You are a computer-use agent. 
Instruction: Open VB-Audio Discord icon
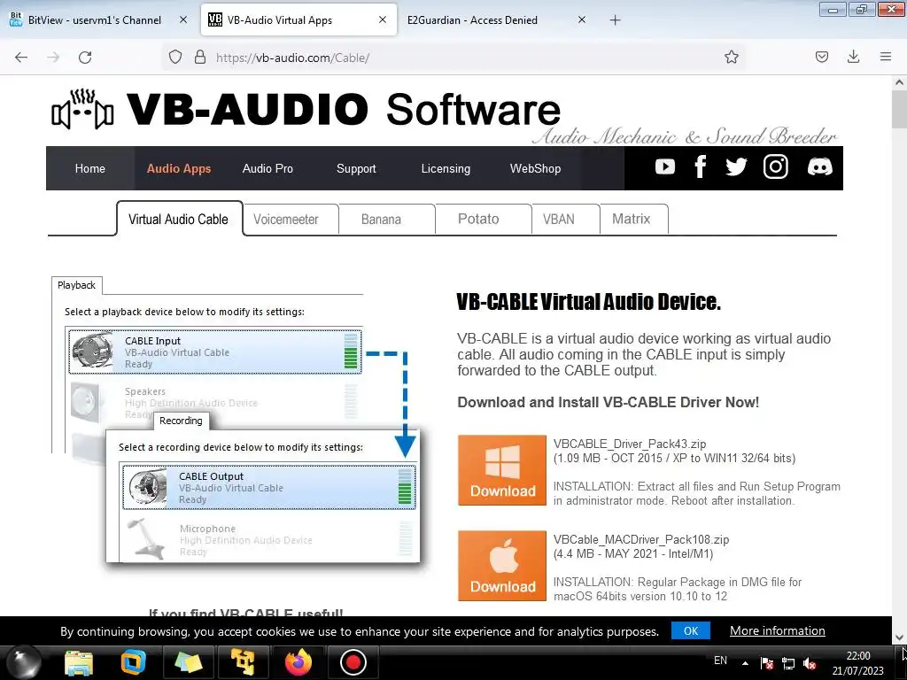pyautogui.click(x=819, y=167)
